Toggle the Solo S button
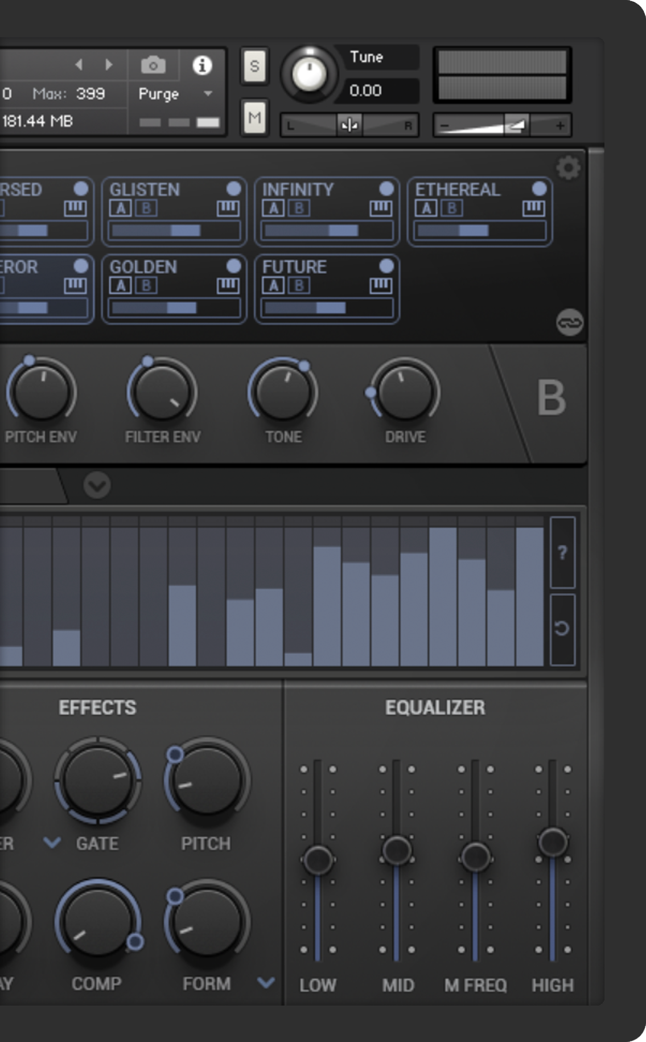The height and width of the screenshot is (1042, 646). click(254, 66)
